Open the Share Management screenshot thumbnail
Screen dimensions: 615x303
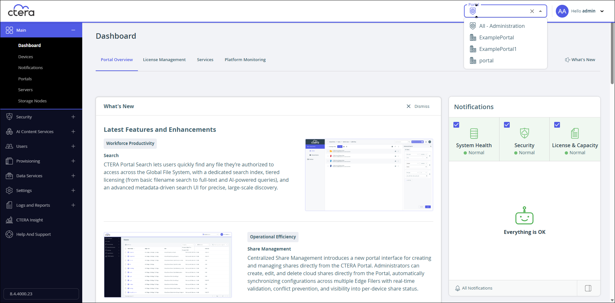(x=168, y=265)
